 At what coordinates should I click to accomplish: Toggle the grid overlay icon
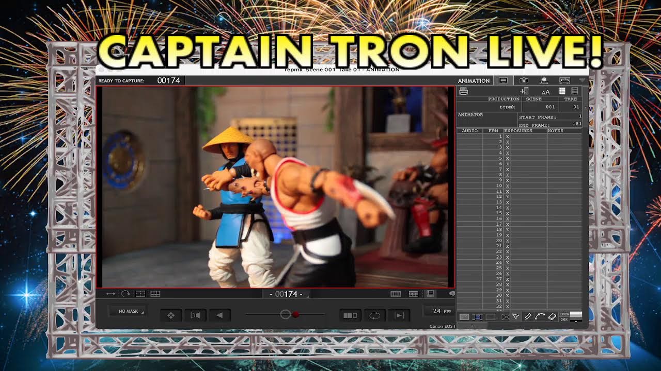coord(155,294)
